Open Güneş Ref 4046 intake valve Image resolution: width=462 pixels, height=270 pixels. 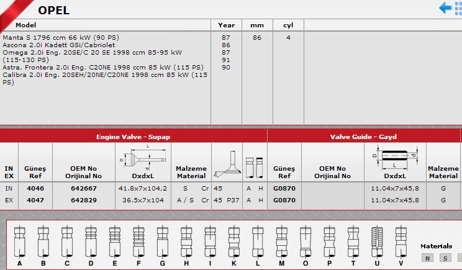pos(35,187)
